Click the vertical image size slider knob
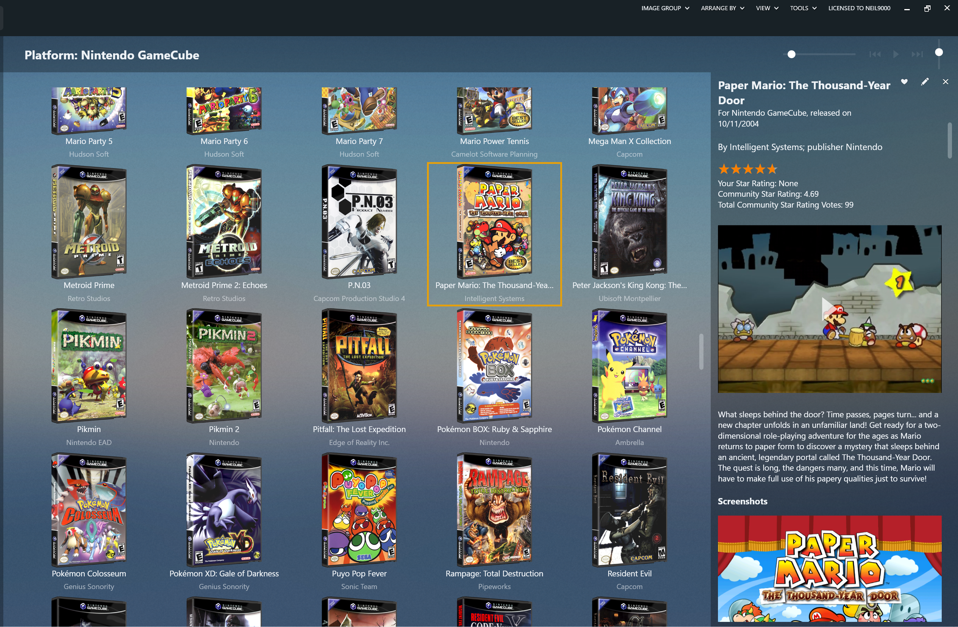This screenshot has width=958, height=627. point(939,52)
